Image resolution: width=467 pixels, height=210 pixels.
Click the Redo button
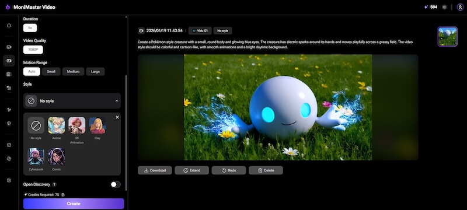pos(229,170)
